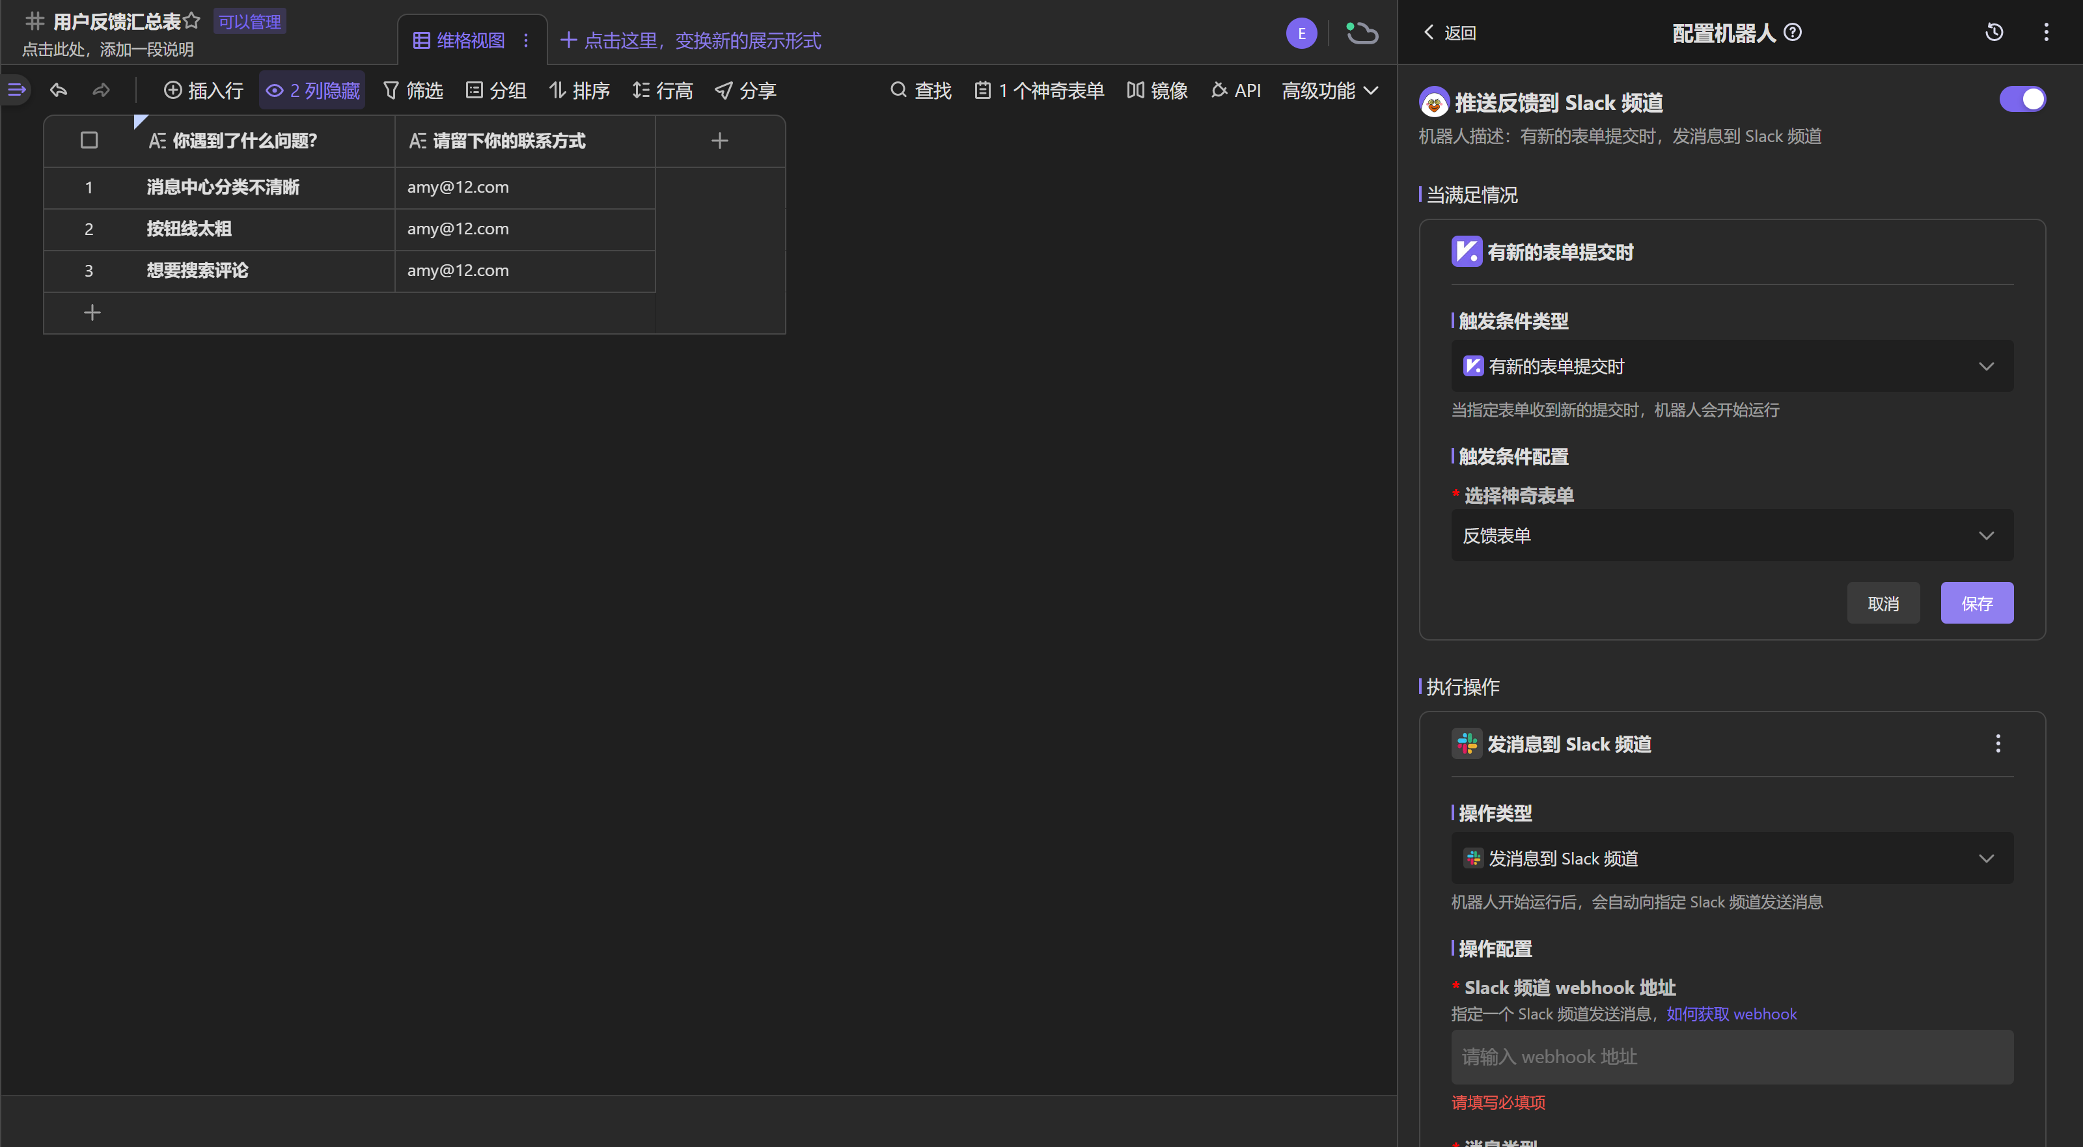Click the 保存 button
Image resolution: width=2083 pixels, height=1147 pixels.
(x=1976, y=603)
